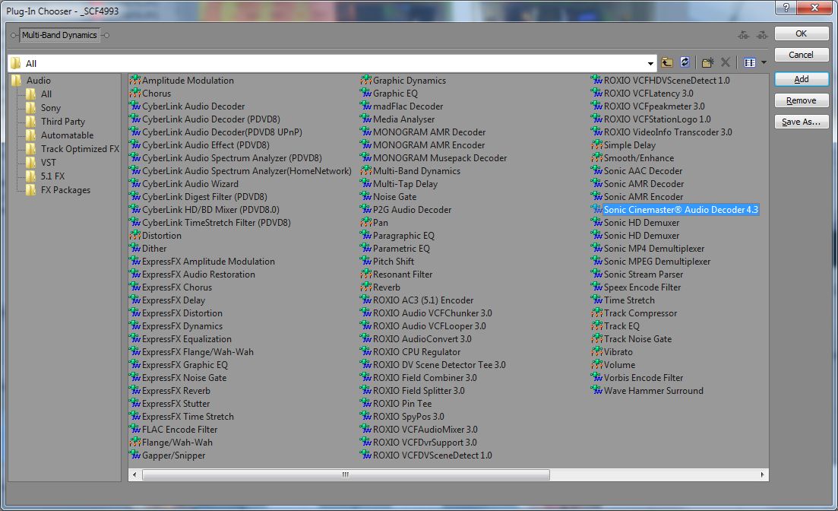Click the Save As... button
Image resolution: width=838 pixels, height=511 pixels.
[x=801, y=122]
